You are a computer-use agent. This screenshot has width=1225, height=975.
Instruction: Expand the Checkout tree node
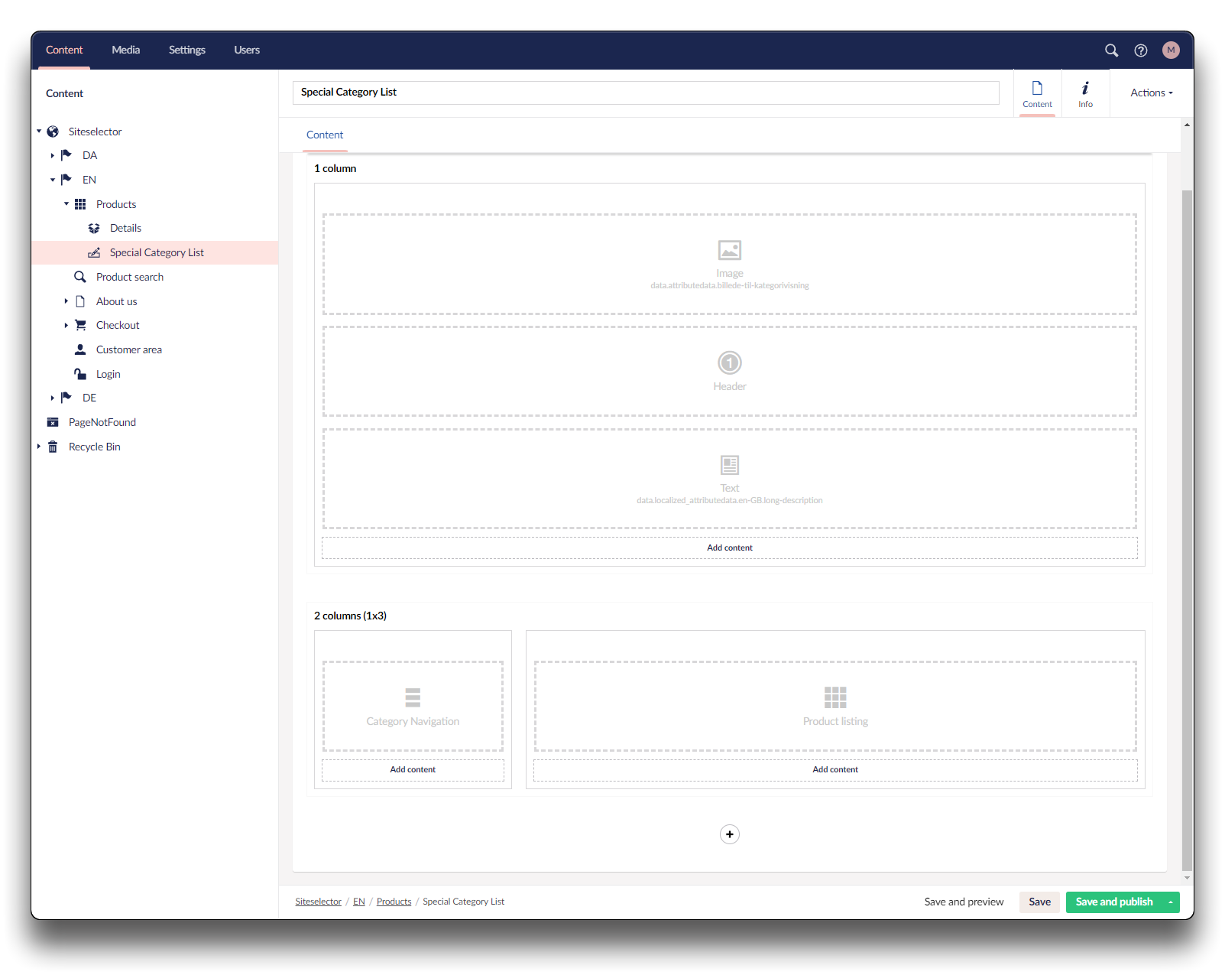click(x=66, y=326)
